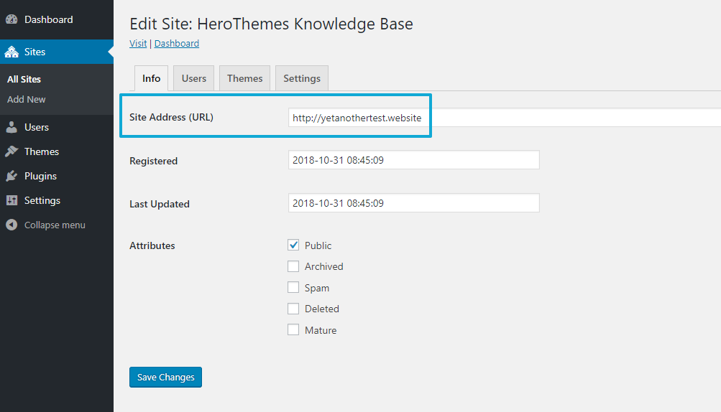Enable the Archived checkbox
This screenshot has width=721, height=412.
(293, 266)
